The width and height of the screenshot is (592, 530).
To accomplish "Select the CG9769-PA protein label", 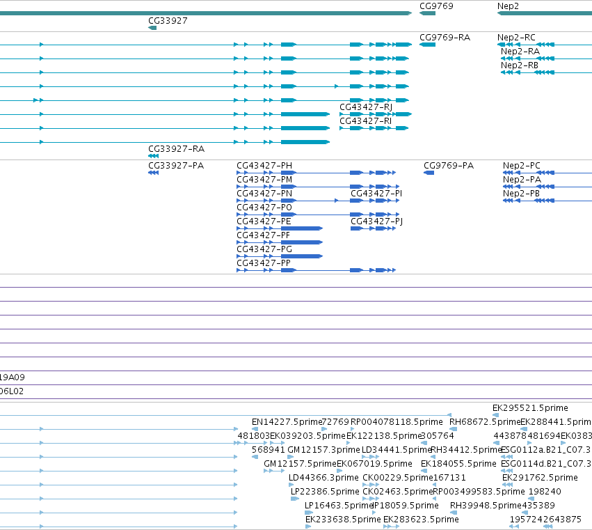I will (x=449, y=166).
